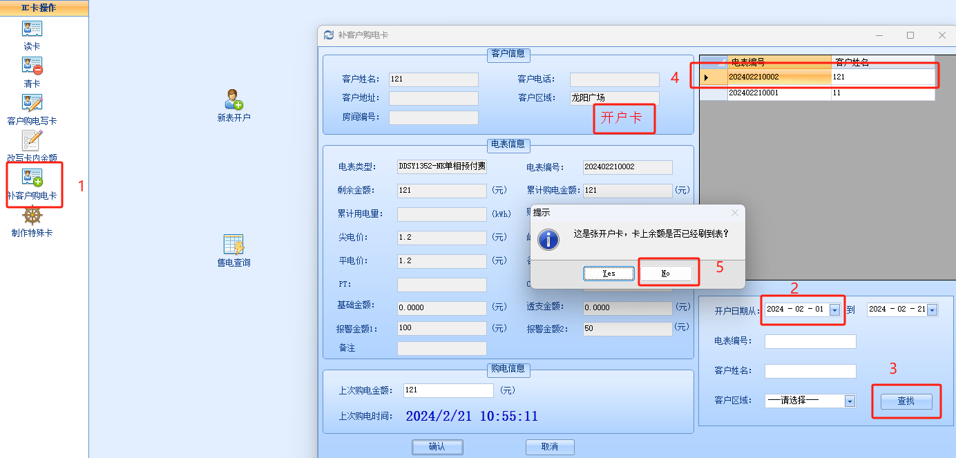This screenshot has width=956, height=458.
Task: Click the 电表编号 search input field
Action: [810, 342]
